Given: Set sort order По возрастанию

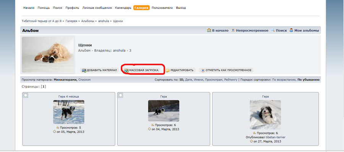Looking at the screenshot, I should point(284,80).
